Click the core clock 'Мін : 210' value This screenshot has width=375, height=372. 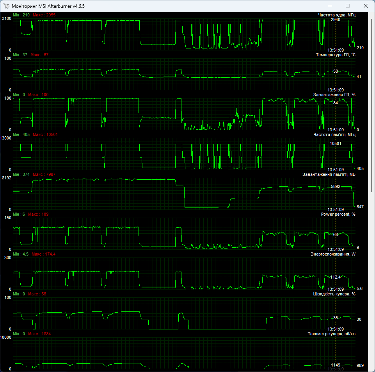pyautogui.click(x=21, y=15)
